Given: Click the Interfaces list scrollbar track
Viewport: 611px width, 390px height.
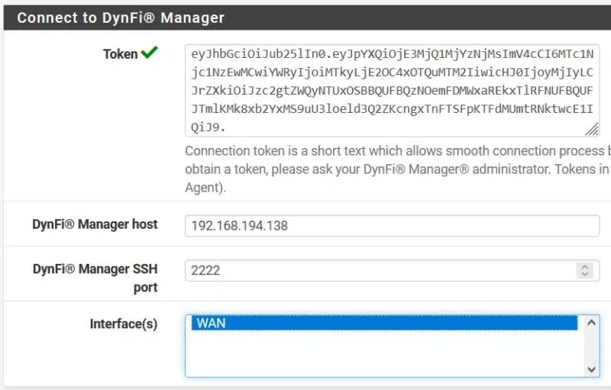Looking at the screenshot, I should pos(591,346).
